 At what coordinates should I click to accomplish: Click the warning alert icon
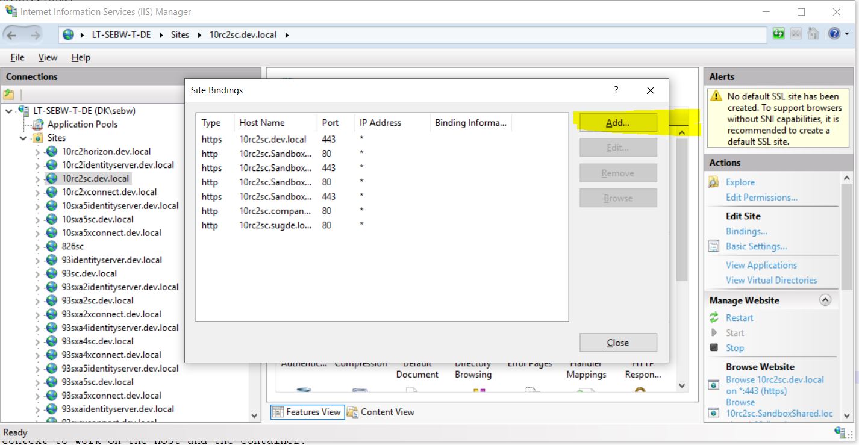716,96
